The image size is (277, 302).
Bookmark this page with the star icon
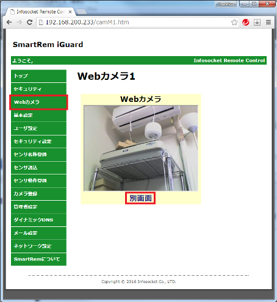pos(234,22)
